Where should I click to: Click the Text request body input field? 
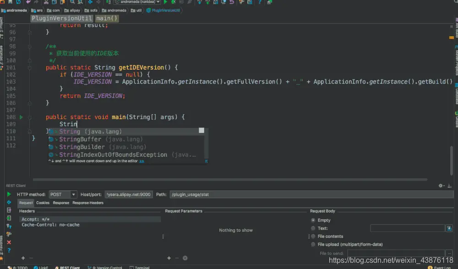pyautogui.click(x=408, y=228)
